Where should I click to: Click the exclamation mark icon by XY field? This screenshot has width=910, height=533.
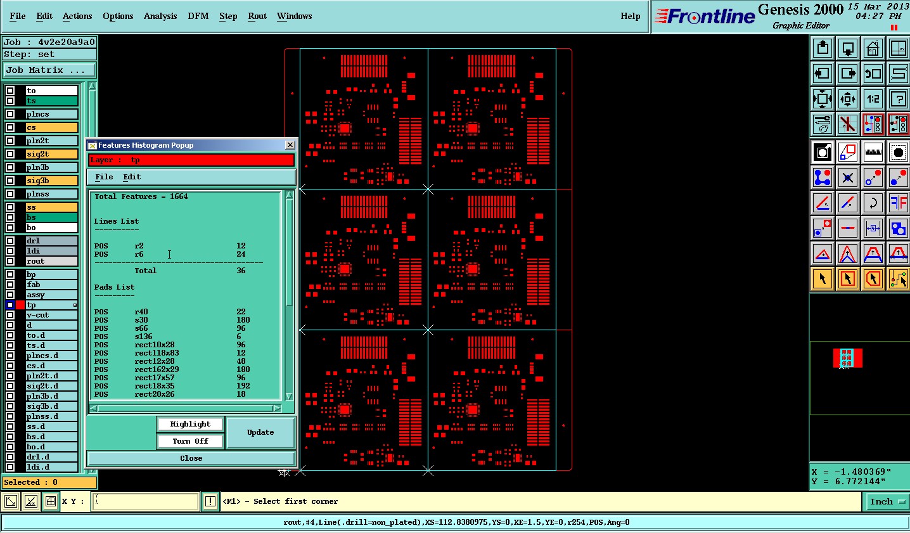(x=210, y=501)
